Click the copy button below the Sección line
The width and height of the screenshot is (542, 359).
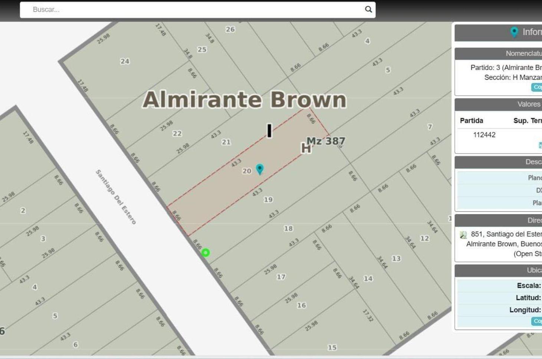(537, 87)
